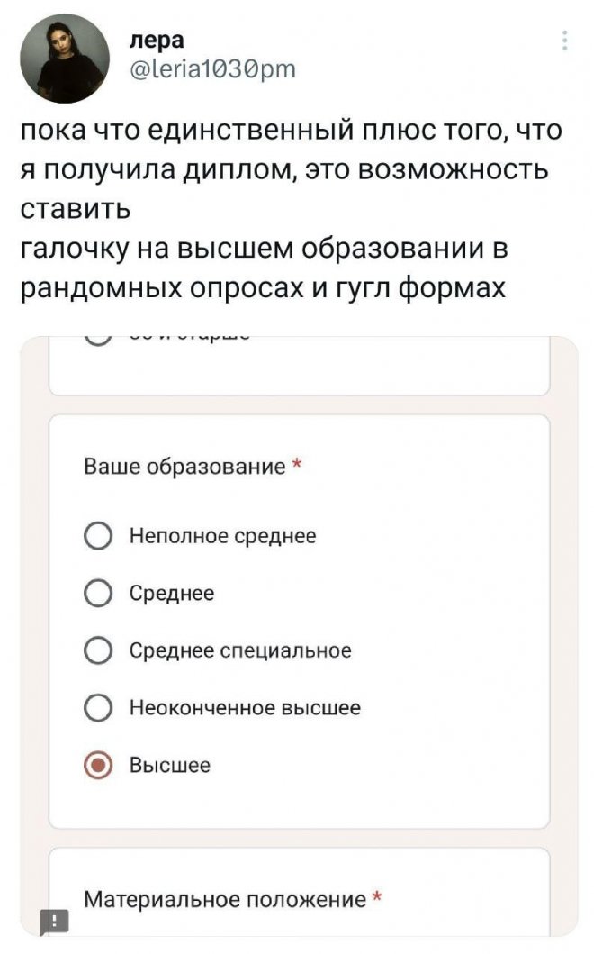Select the Неполное среднее radio button

[x=98, y=537]
